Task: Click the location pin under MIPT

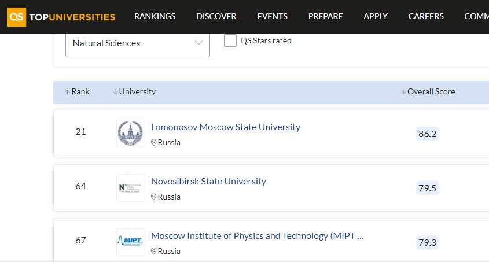Action: pos(153,252)
